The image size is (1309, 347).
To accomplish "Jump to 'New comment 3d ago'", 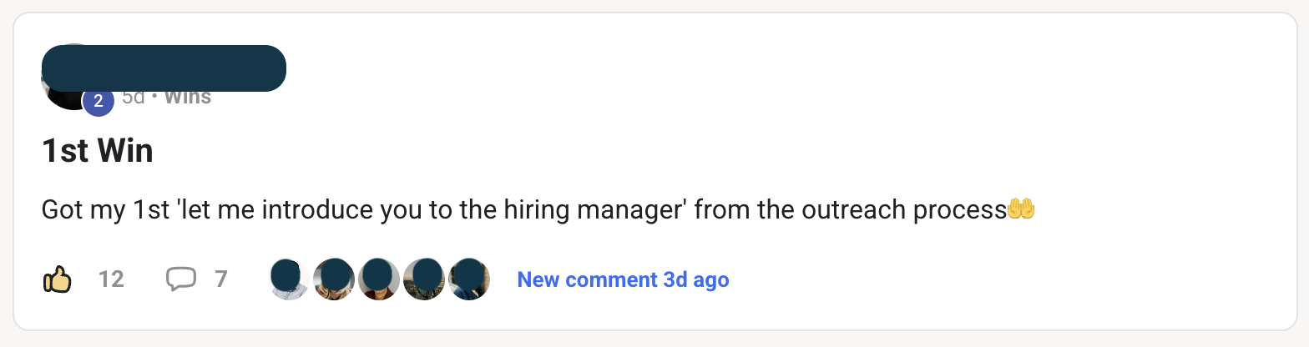I will coord(623,279).
